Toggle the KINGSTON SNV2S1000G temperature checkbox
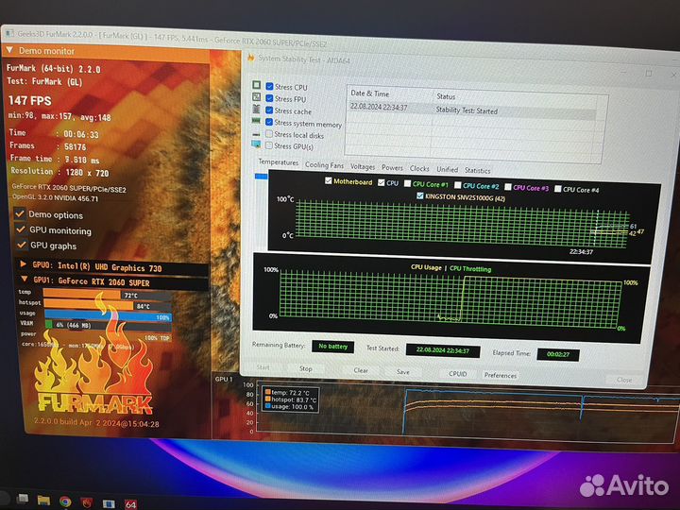The width and height of the screenshot is (680, 510). [x=419, y=195]
